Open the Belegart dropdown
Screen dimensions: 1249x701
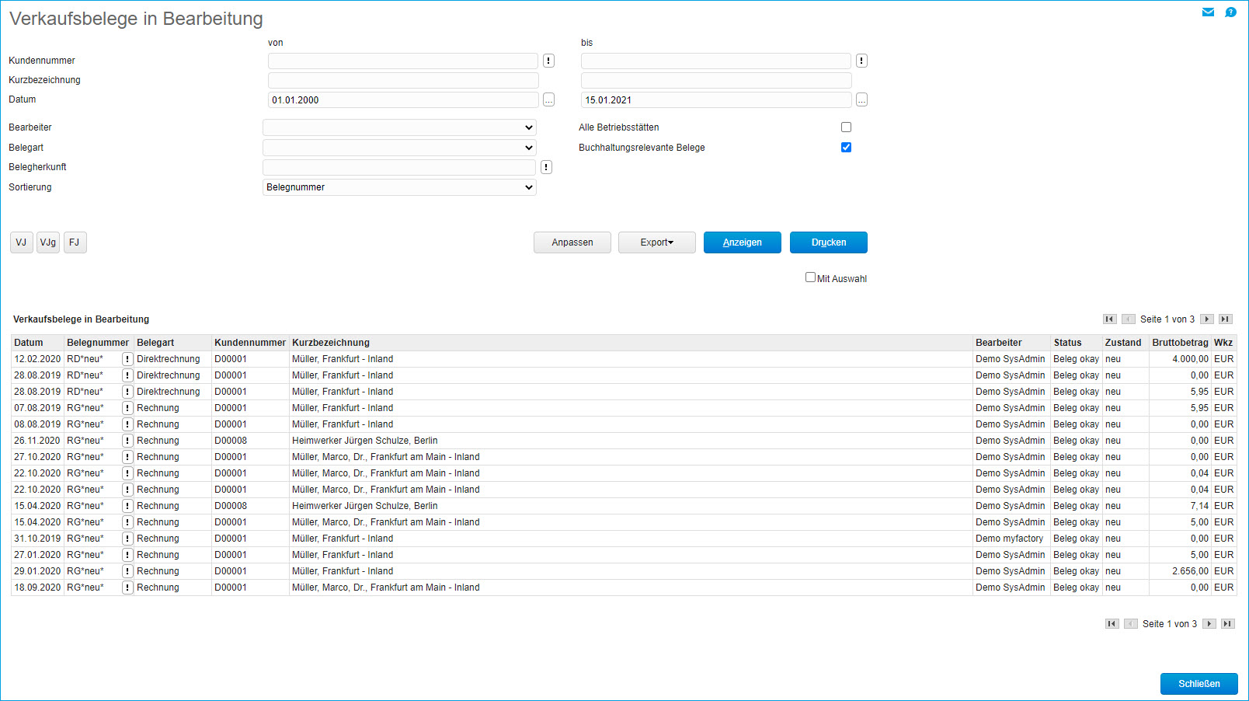pyautogui.click(x=399, y=148)
